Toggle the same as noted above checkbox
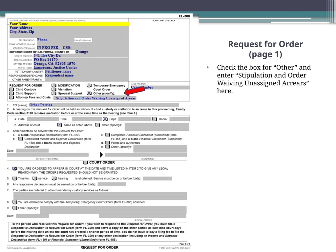 (x=60, y=125)
